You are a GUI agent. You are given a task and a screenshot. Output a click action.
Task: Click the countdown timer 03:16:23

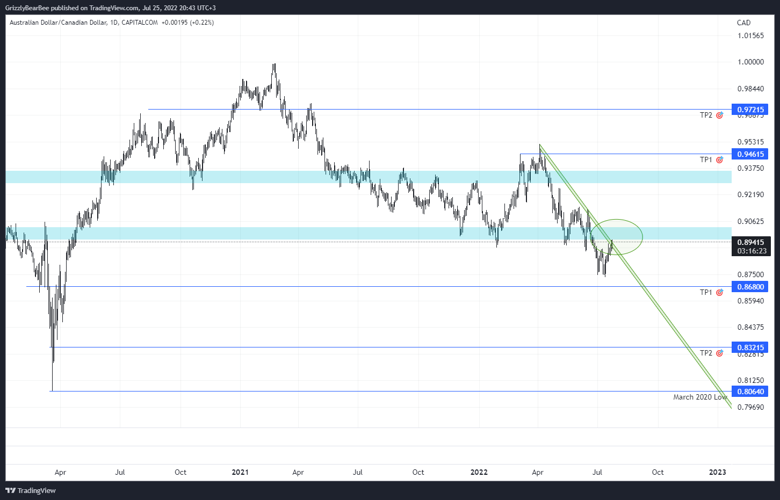752,251
